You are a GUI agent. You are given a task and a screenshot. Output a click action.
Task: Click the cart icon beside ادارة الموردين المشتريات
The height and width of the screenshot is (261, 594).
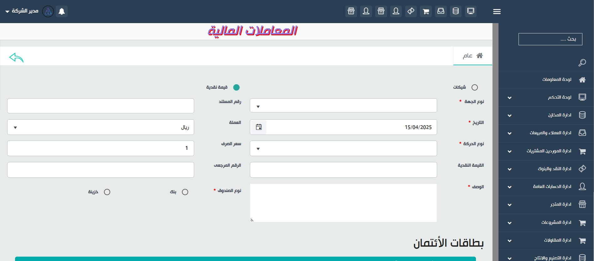[582, 151]
